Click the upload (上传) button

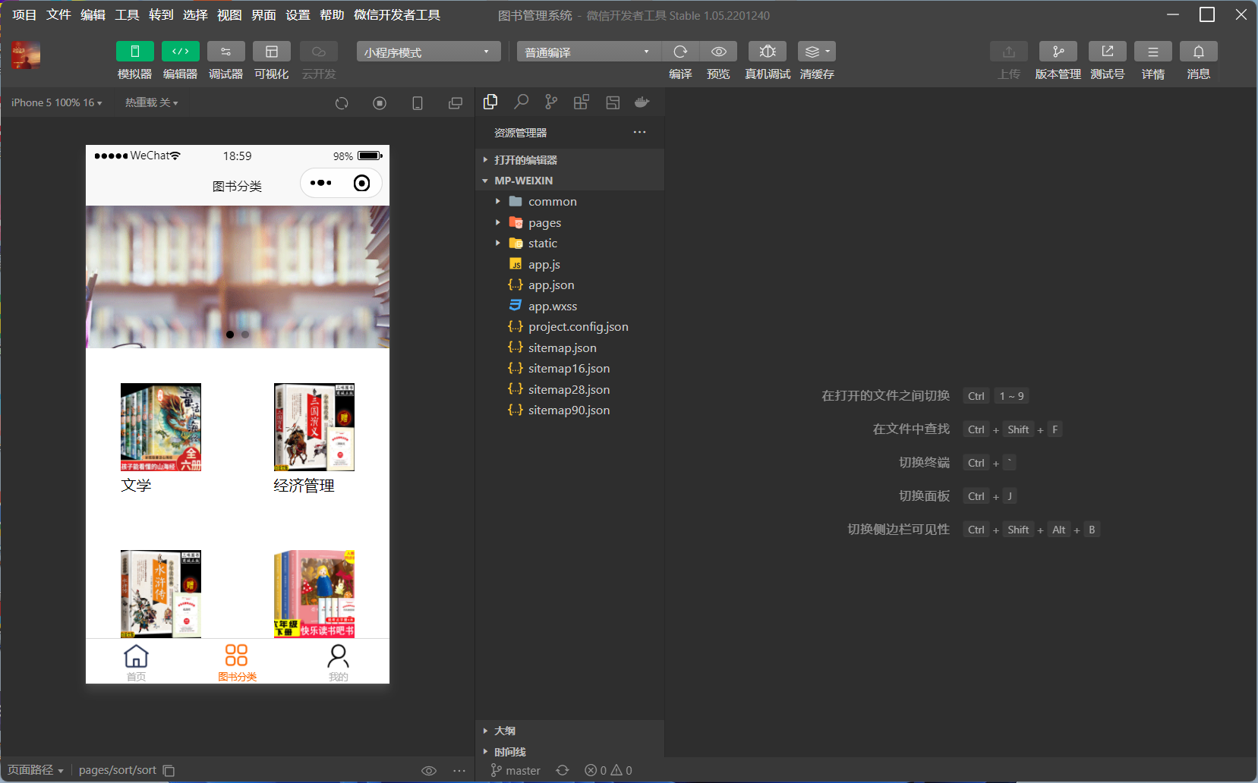pos(1009,52)
